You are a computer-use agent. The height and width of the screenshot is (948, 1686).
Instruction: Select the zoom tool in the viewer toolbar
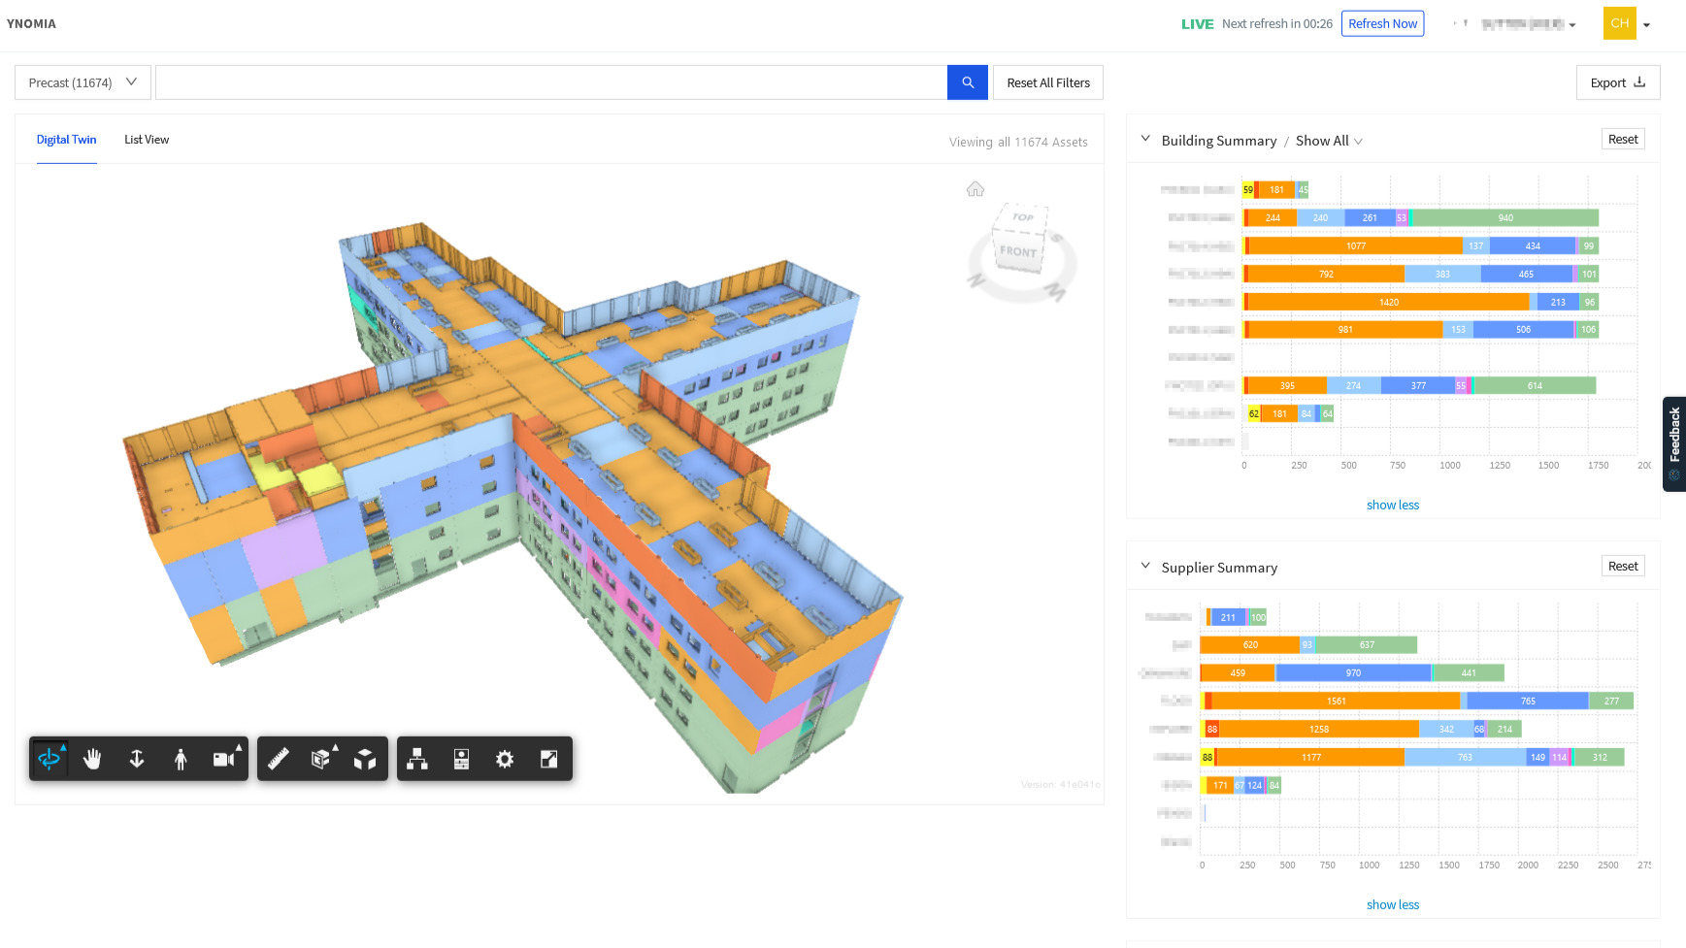click(x=136, y=759)
